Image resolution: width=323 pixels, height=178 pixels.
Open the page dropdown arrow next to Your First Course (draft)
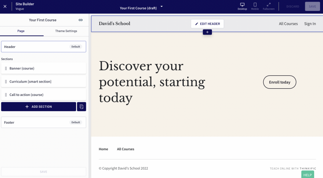(x=161, y=6)
